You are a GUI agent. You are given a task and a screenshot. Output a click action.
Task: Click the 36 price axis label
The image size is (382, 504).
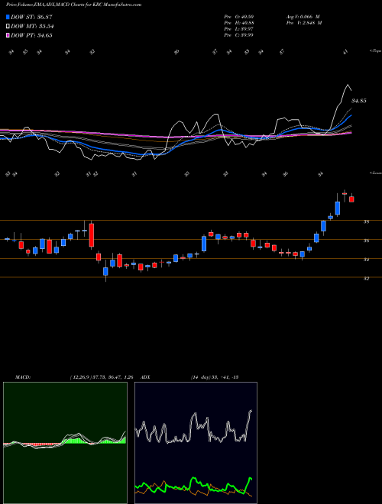pos(366,241)
